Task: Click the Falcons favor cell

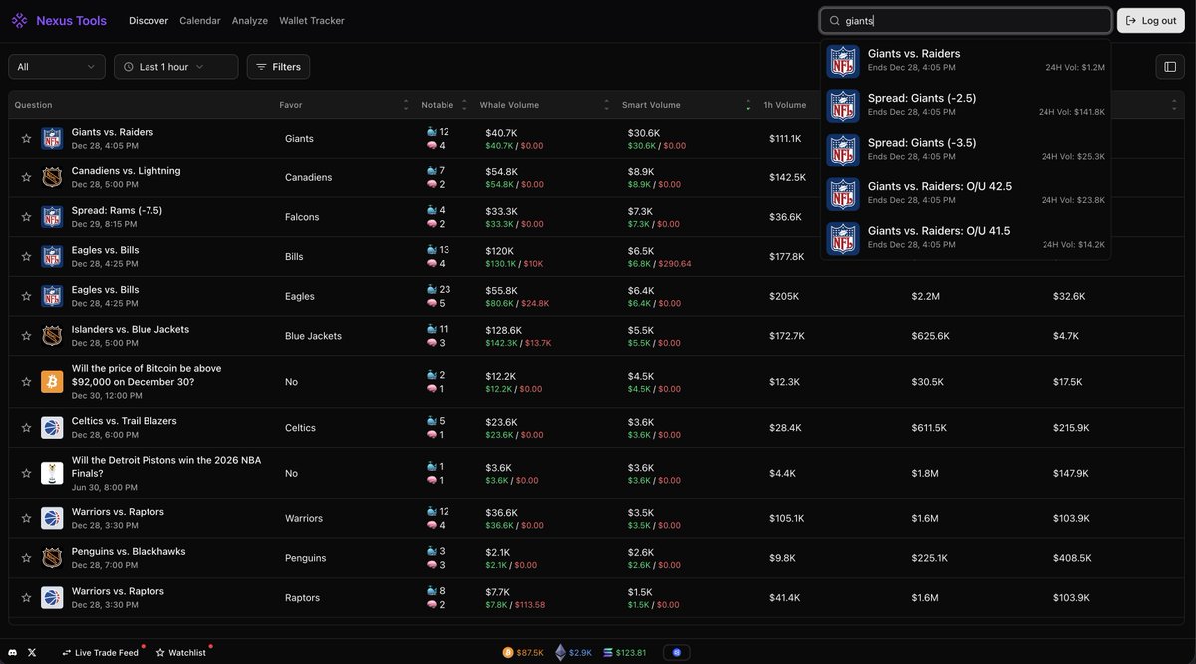Action: click(x=302, y=217)
